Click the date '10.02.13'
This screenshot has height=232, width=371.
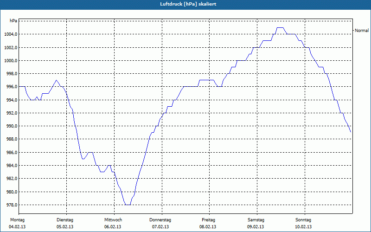pyautogui.click(x=303, y=227)
